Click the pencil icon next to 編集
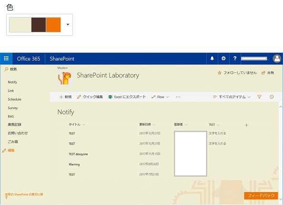 tap(4, 151)
